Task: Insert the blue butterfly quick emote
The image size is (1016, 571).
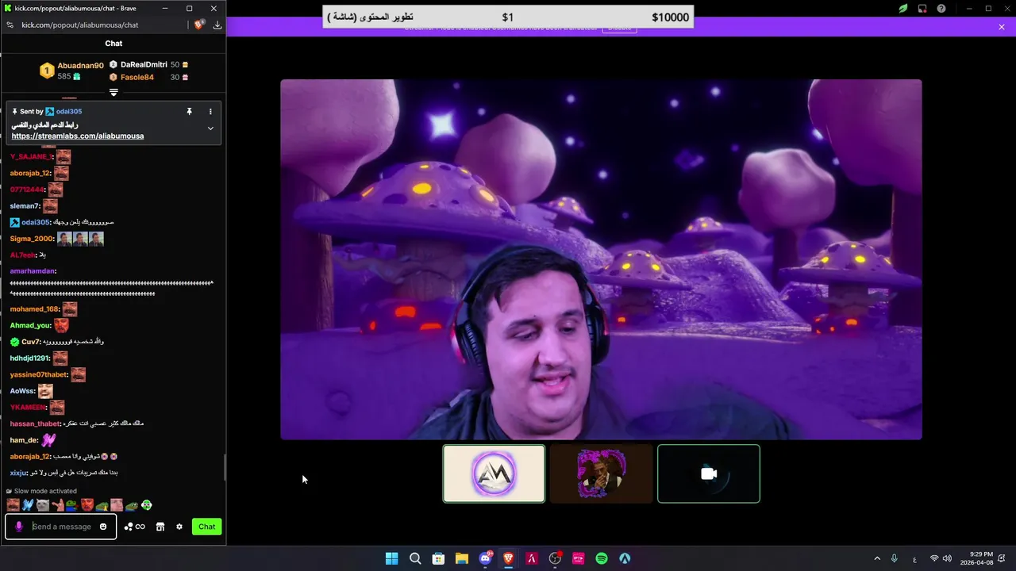Action: pos(28,505)
